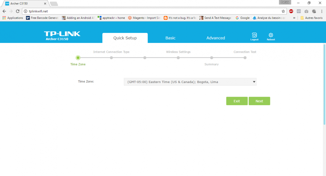Open the Autres favoris bookmarks folder

point(311,18)
